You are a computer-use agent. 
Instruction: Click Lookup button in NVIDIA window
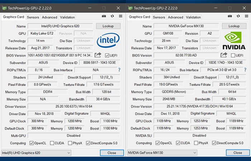pos(234,26)
